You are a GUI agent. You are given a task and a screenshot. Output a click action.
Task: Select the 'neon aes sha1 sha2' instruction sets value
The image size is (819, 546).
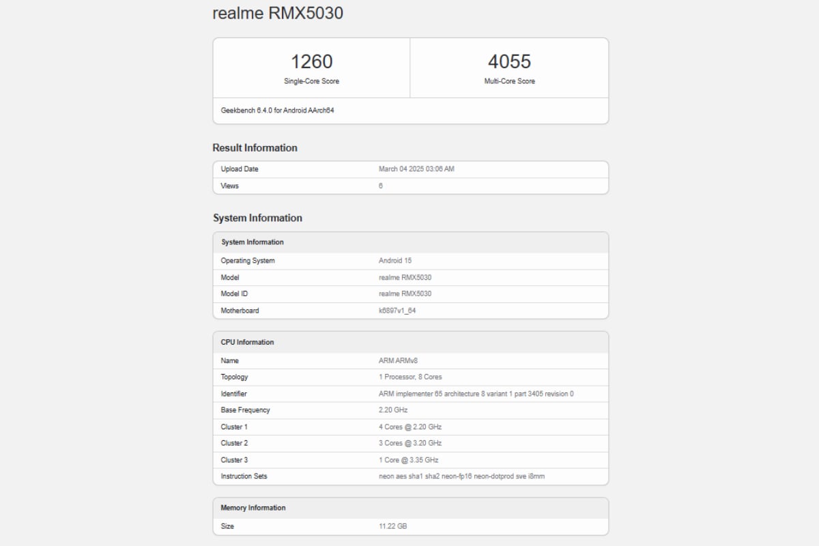(462, 476)
